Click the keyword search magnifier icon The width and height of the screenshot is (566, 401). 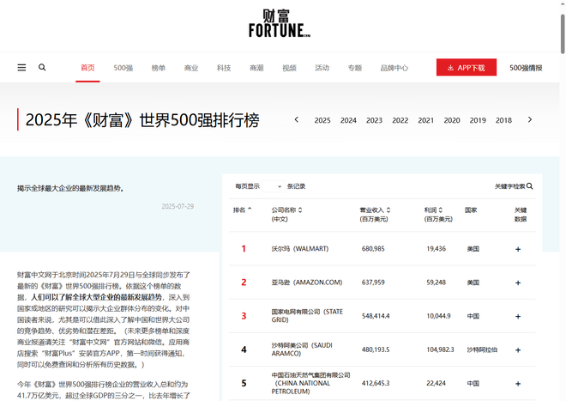[529, 186]
